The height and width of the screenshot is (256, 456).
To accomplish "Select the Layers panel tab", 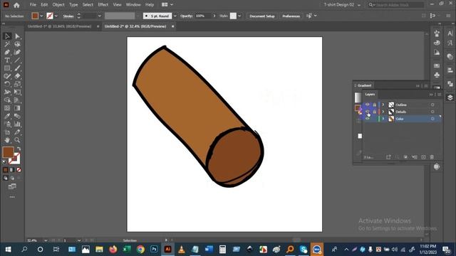I will (x=370, y=95).
